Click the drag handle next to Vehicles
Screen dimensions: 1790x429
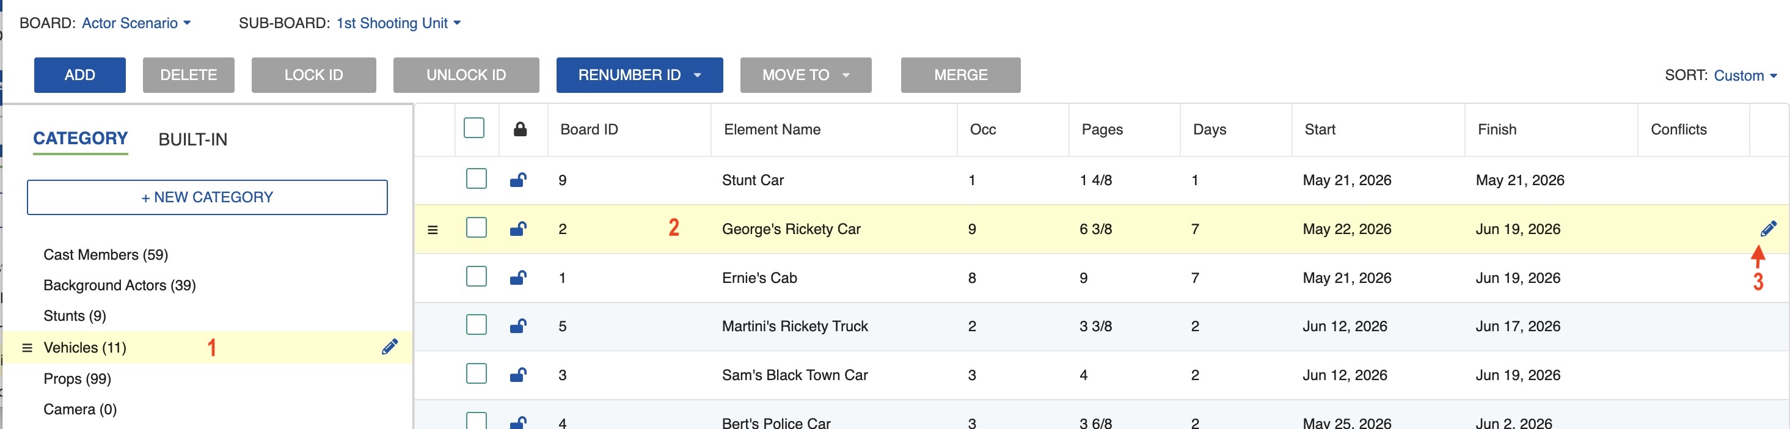pos(27,348)
